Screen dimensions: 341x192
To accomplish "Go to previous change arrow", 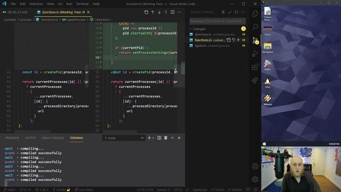I will 153,12.
